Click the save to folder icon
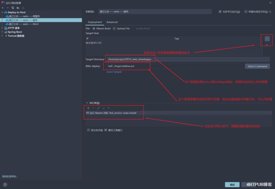 (18, 8)
